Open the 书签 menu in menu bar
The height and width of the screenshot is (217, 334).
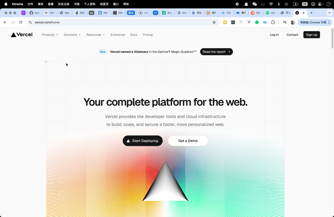tap(77, 4)
